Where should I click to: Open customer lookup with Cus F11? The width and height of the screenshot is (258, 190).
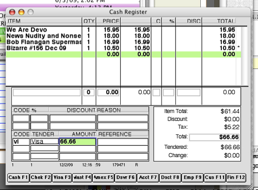tap(215, 178)
